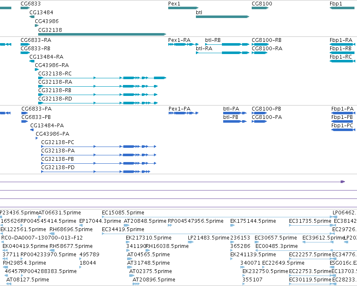Select protein CG32138-PB
This screenshot has width=357, height=286.
99,163
